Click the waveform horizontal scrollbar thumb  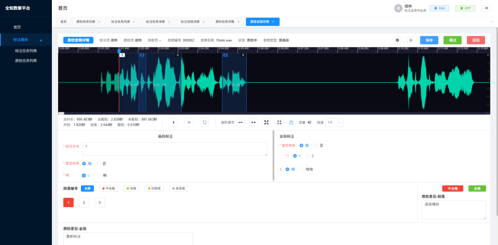click(61, 113)
